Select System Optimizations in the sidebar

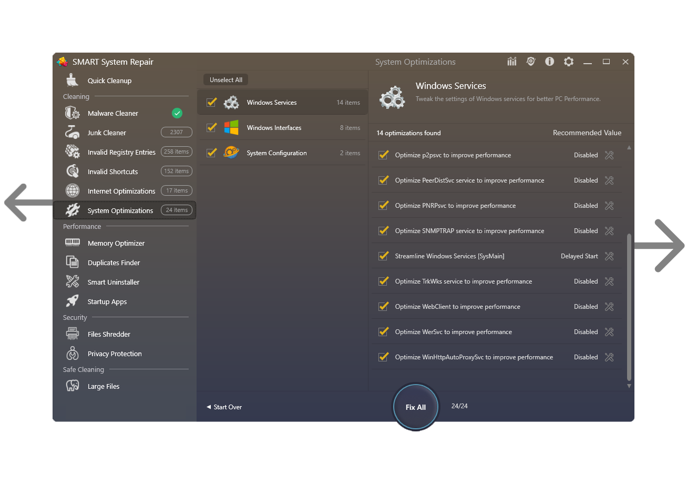pyautogui.click(x=125, y=210)
